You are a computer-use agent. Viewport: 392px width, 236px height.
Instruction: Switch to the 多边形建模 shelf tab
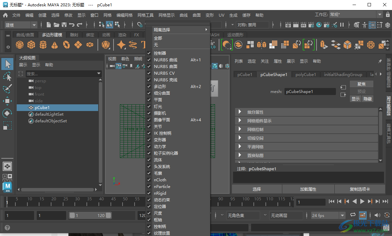pyautogui.click(x=52, y=35)
